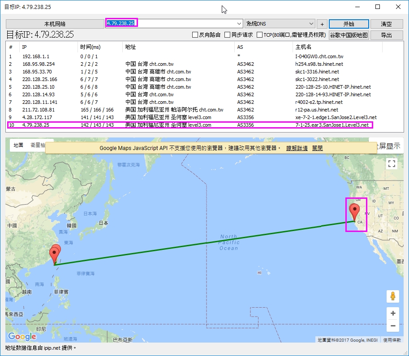Screen dimensions: 409x356
Task: Sort by the 时间(ms) column header
Action: [x=100, y=47]
